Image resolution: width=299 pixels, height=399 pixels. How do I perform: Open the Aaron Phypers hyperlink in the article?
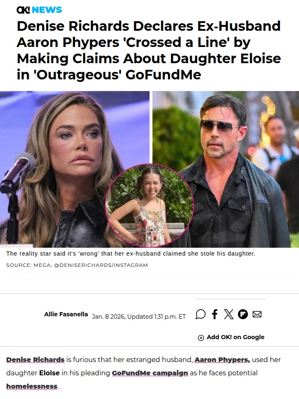click(222, 360)
